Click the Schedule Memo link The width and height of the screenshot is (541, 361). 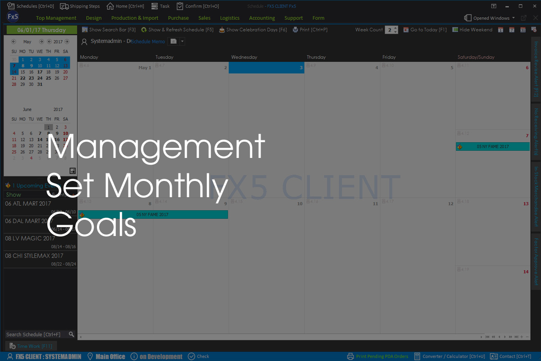[148, 42]
